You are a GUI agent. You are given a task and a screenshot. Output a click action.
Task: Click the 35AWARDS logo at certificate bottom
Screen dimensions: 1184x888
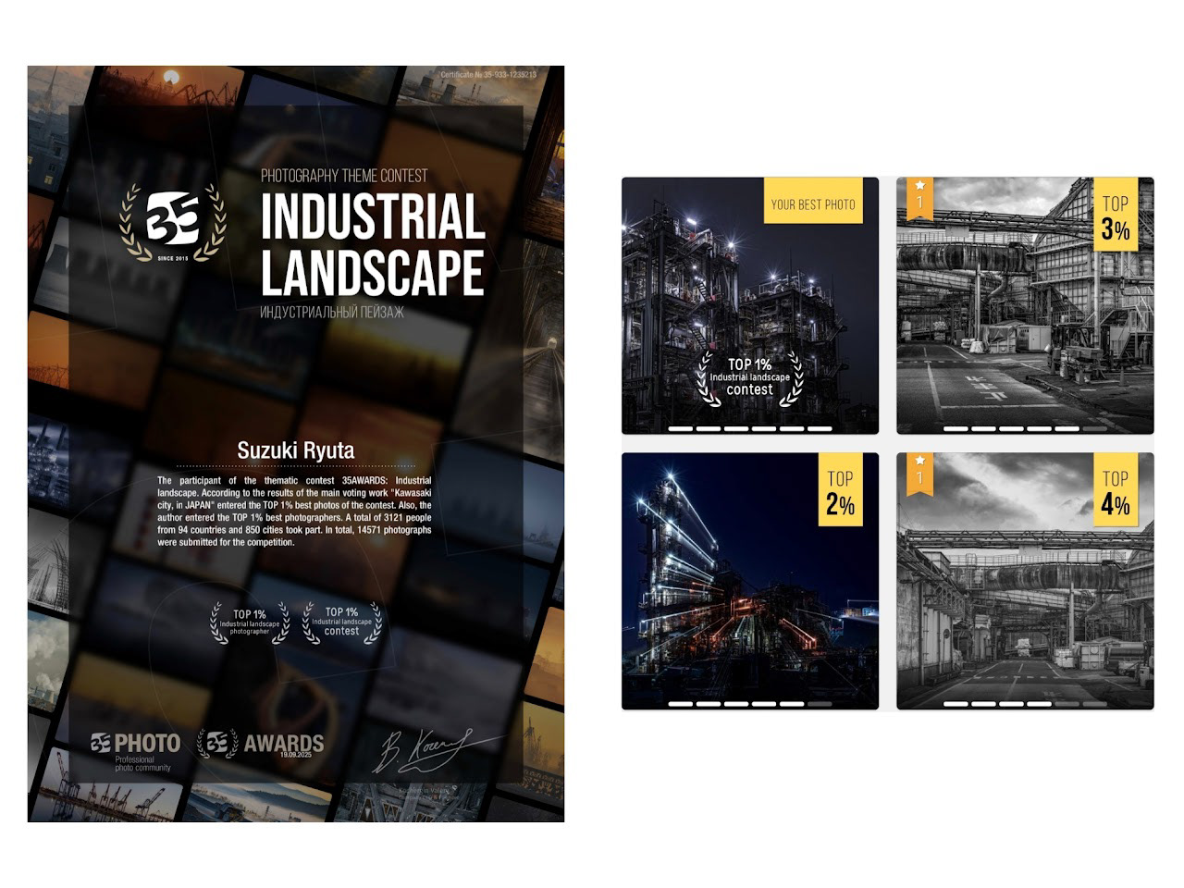(261, 744)
